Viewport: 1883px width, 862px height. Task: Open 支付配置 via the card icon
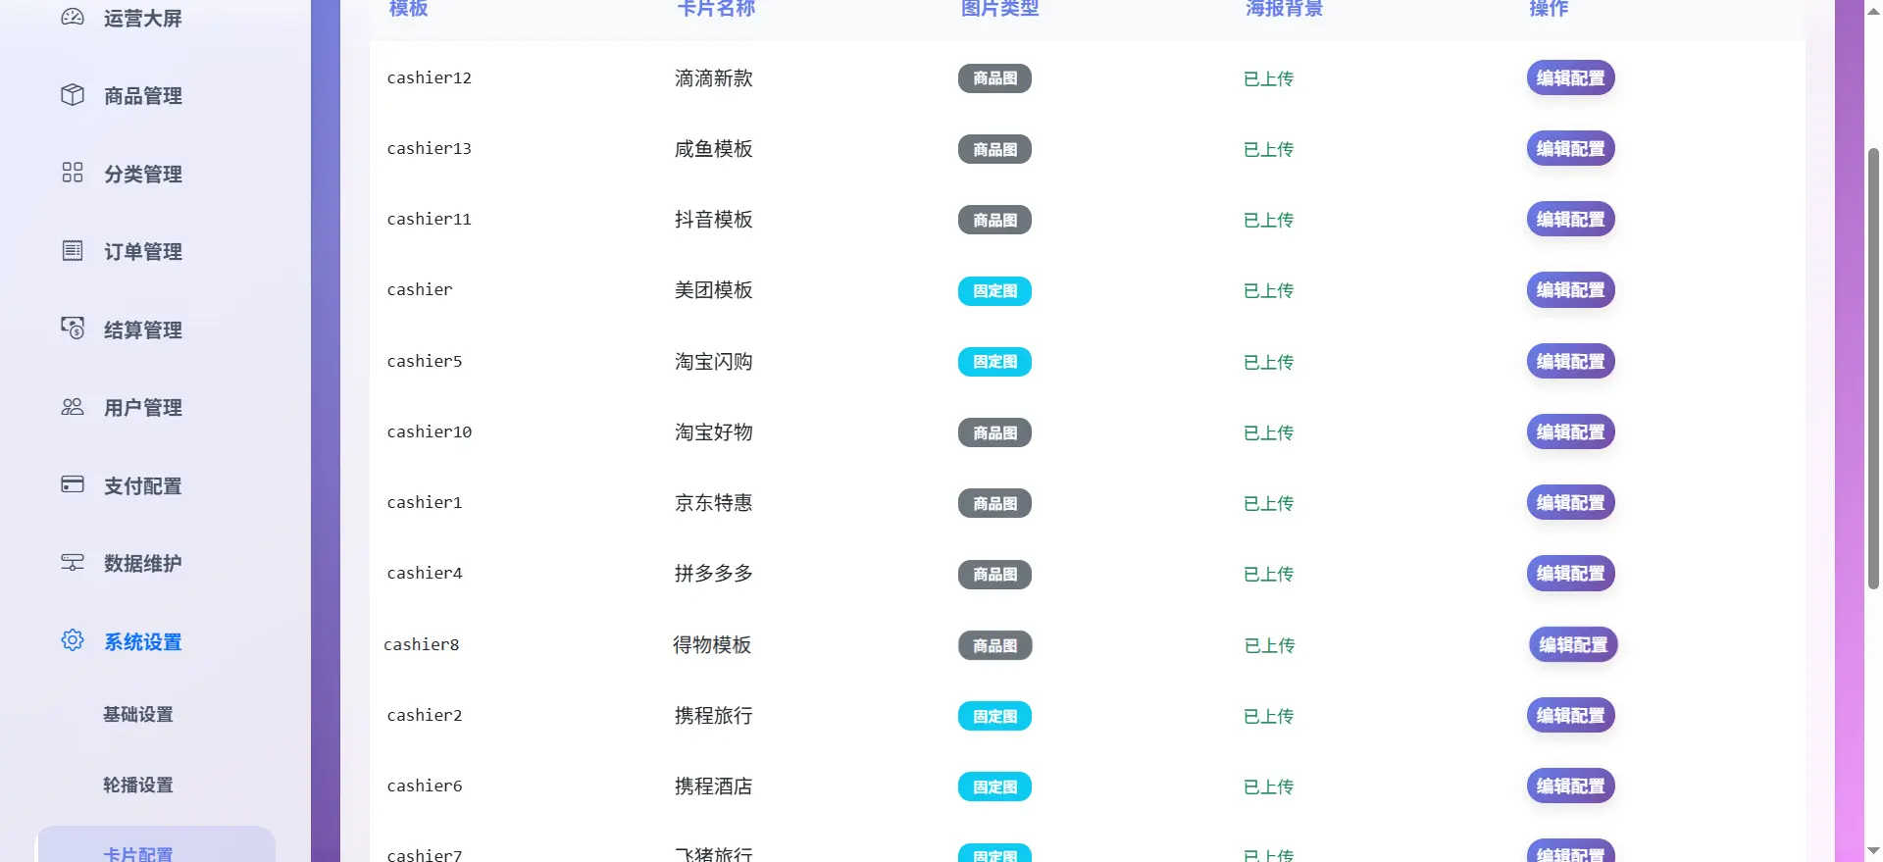[72, 483]
